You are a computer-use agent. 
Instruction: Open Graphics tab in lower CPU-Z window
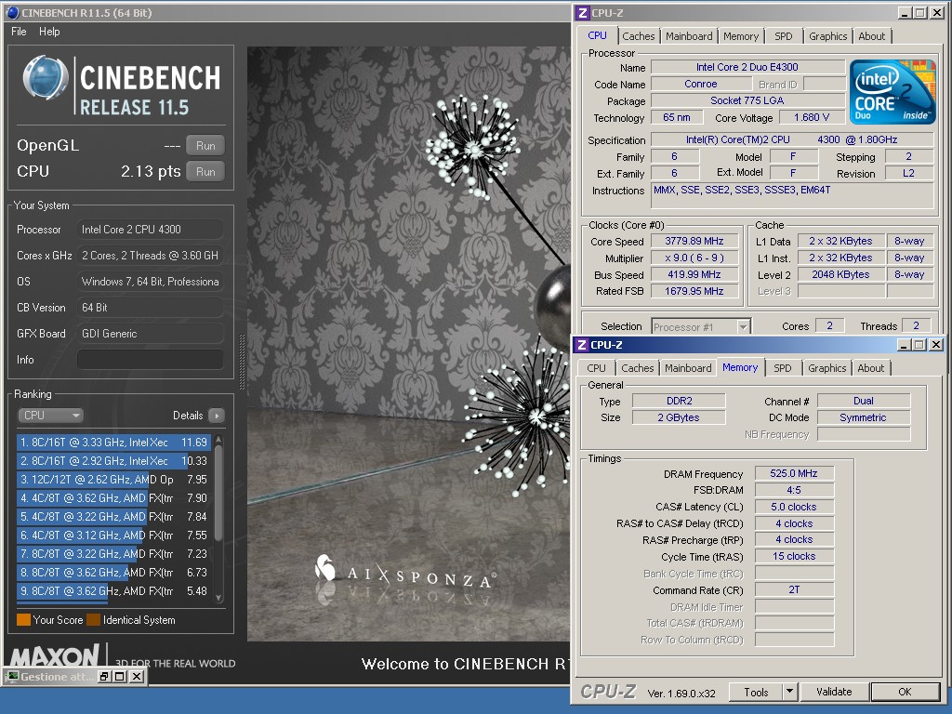(x=826, y=368)
